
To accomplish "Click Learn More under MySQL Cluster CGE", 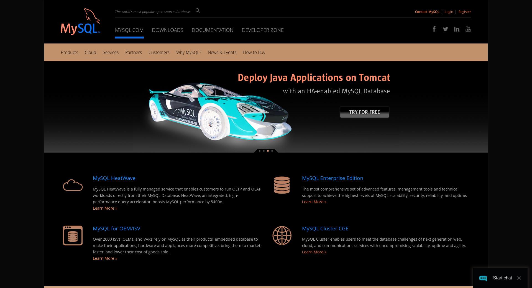I will [314, 252].
